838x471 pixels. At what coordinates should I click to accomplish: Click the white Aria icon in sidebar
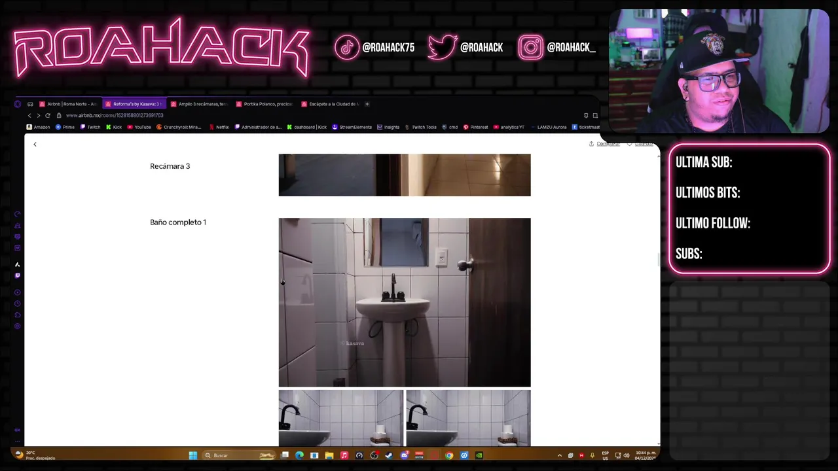[18, 264]
